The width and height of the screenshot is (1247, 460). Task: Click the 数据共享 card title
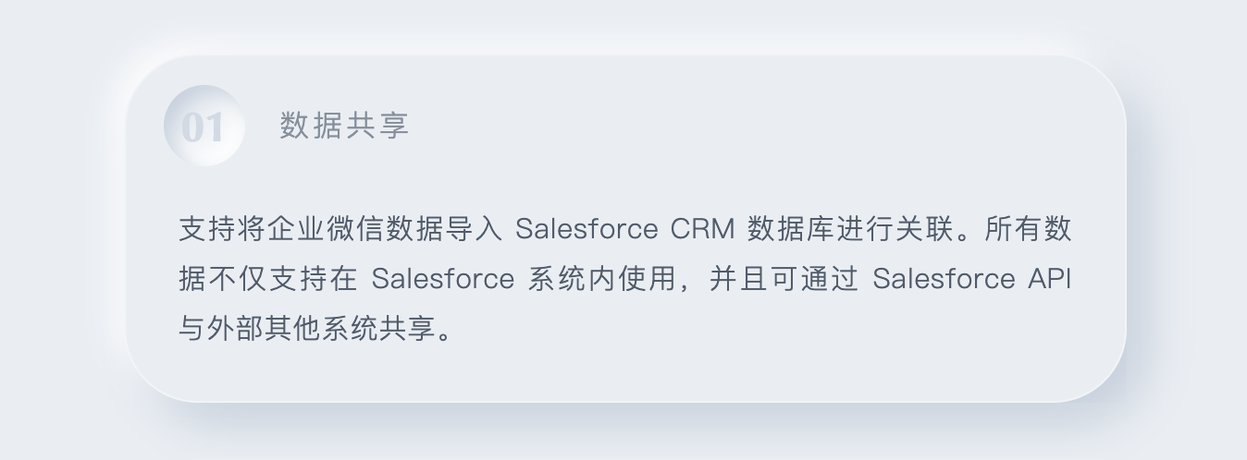pyautogui.click(x=344, y=126)
